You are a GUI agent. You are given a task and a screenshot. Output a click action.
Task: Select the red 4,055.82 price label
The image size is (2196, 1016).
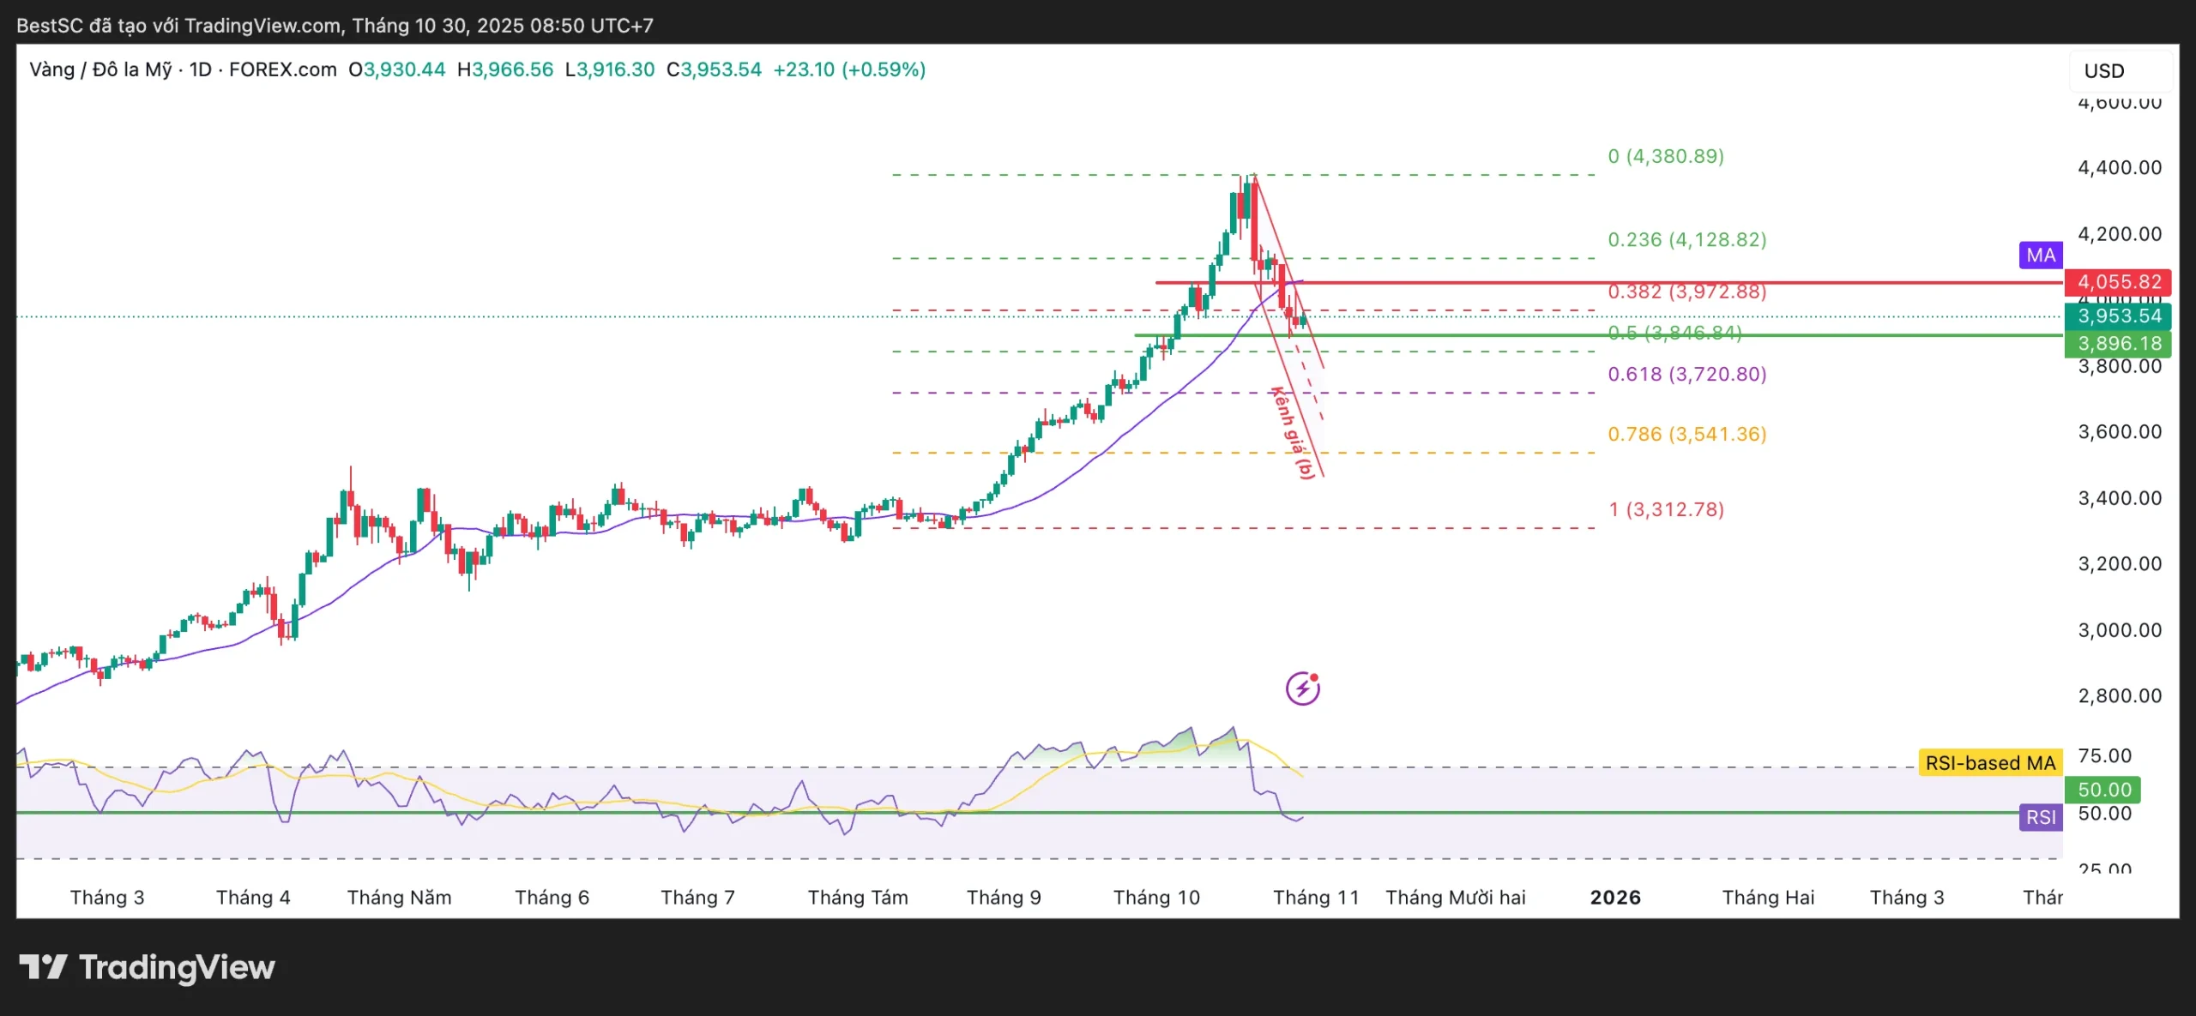click(2118, 282)
